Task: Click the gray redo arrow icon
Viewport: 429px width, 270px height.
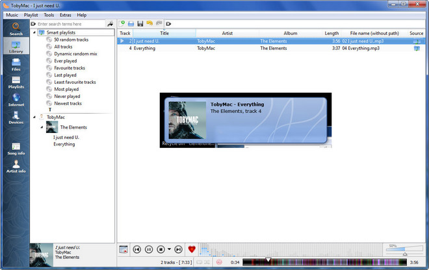Action: 159,23
